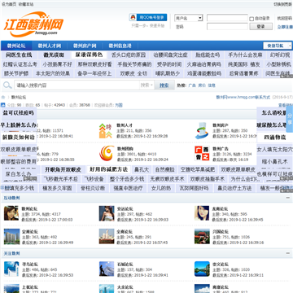The width and height of the screenshot is (293, 293).
Task: Open the 强直中医治疗 ad link
Action: coord(128,188)
